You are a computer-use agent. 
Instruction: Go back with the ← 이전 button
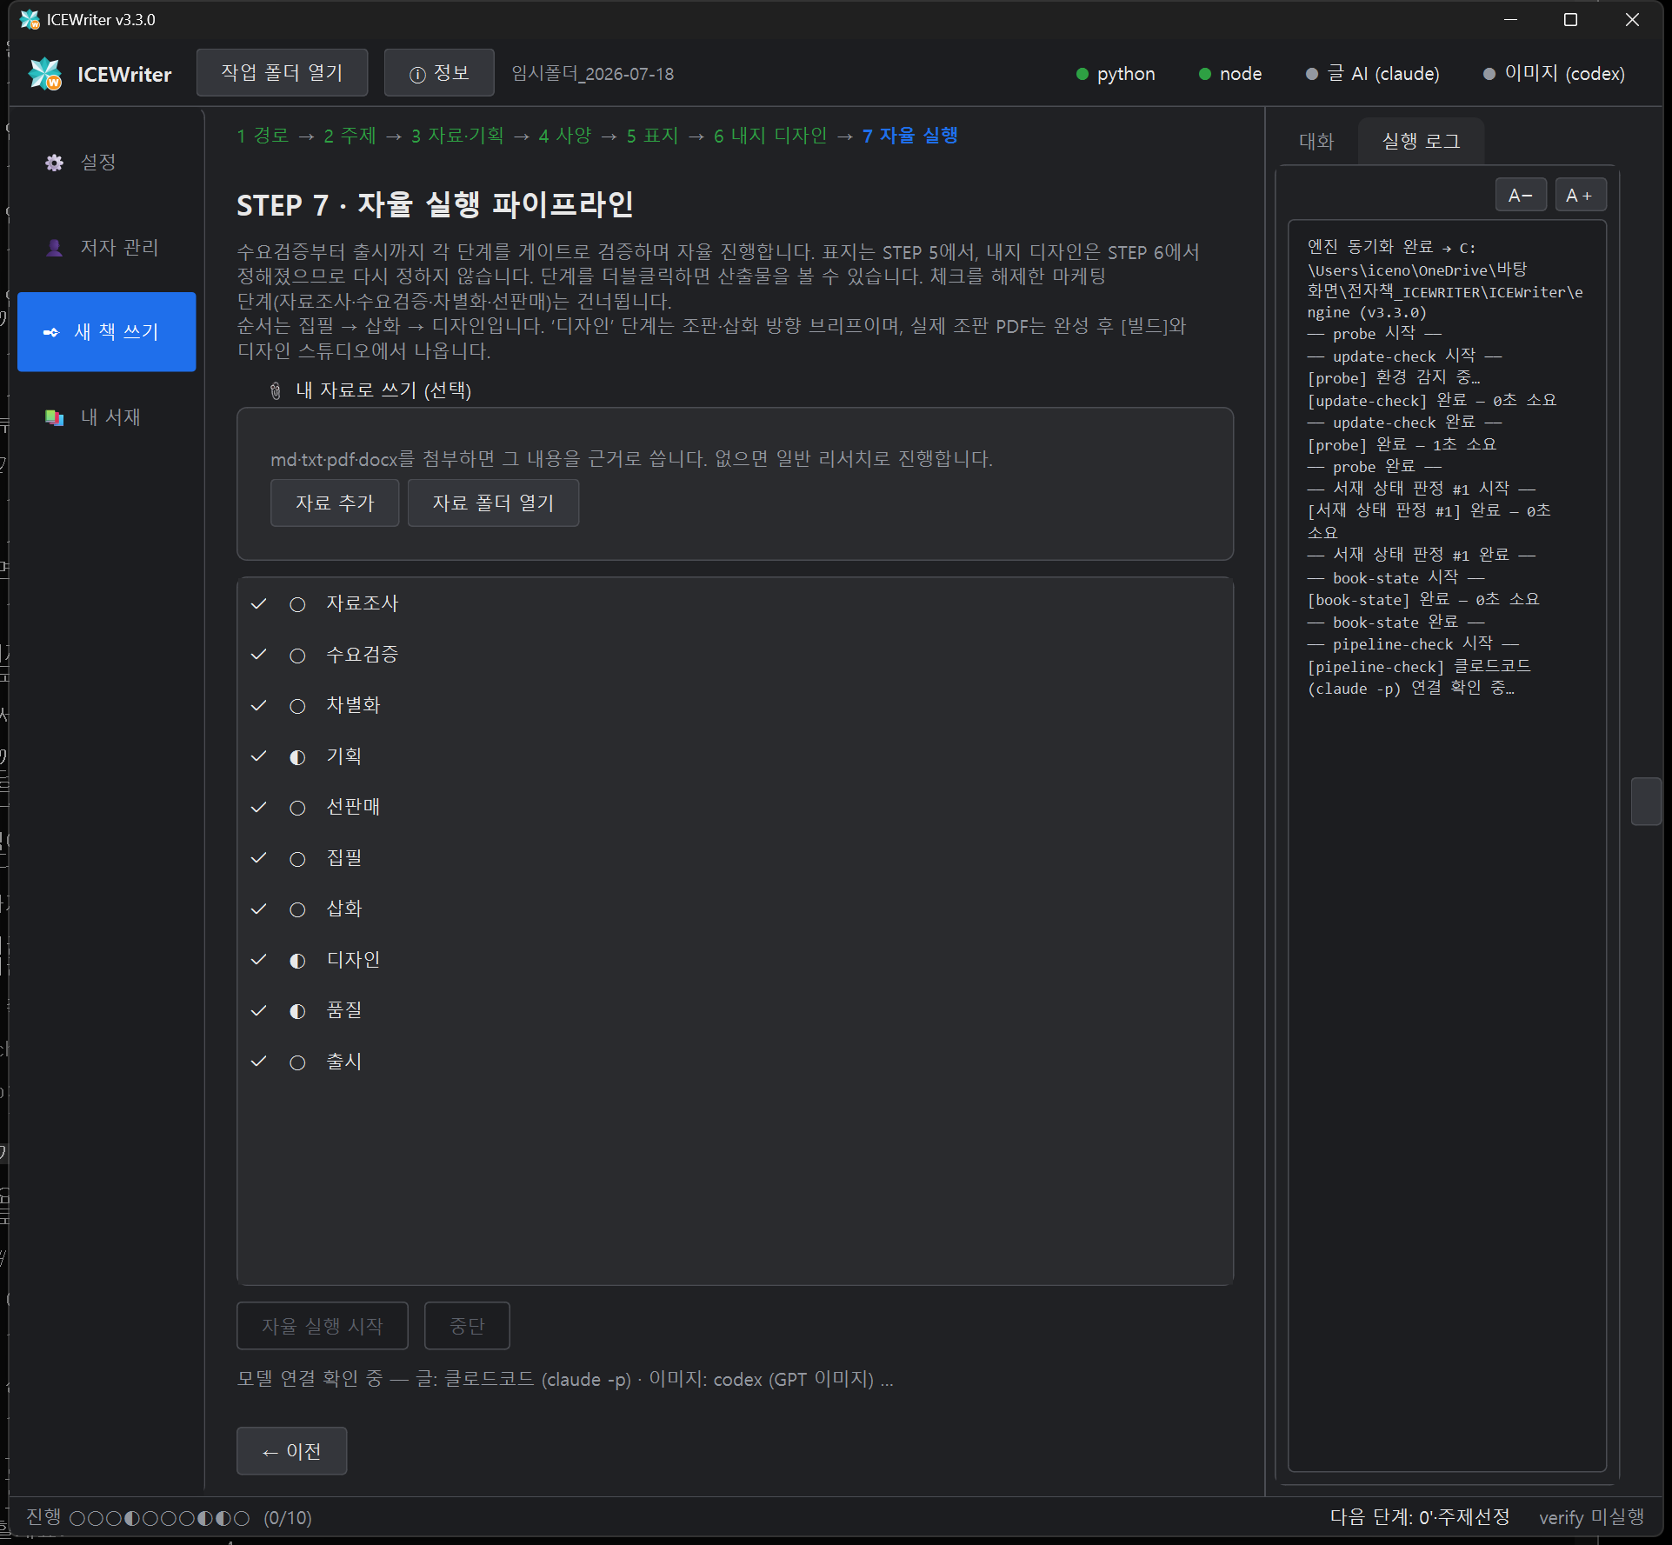[x=291, y=1451]
